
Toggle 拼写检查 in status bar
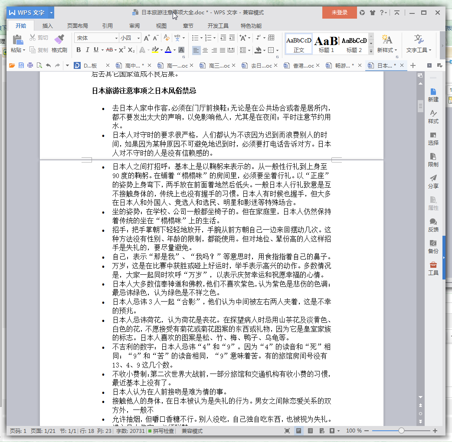(x=161, y=431)
